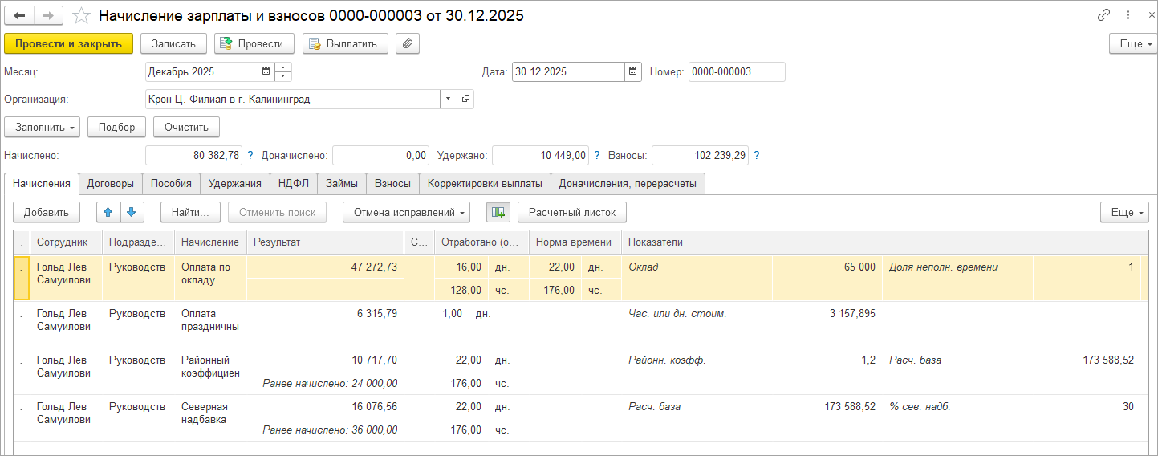1158x456 pixels.
Task: Open the top-right Еще menu
Action: (1133, 43)
